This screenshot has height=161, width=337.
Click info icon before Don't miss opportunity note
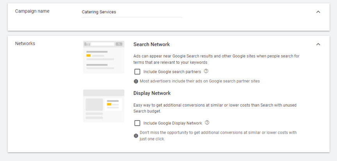pos(136,136)
